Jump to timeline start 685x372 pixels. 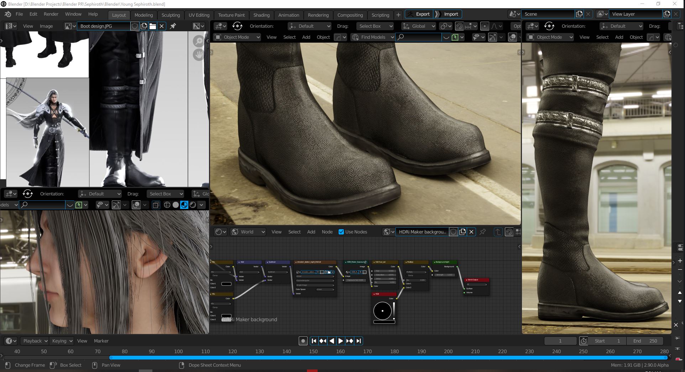[314, 341]
